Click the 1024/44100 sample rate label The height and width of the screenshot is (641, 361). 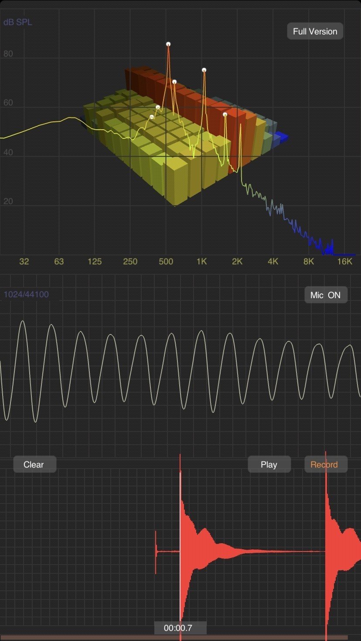click(x=26, y=294)
